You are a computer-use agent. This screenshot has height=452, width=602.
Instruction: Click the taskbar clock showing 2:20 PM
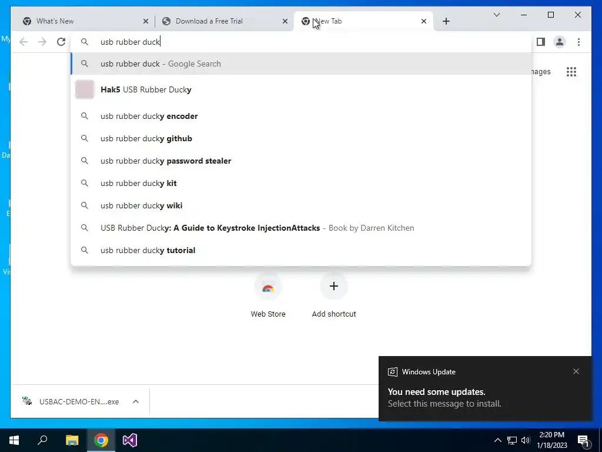[551, 440]
